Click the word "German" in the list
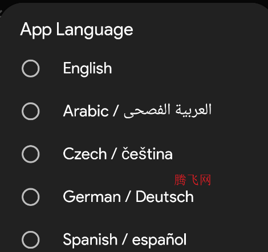This screenshot has width=268, height=252. coord(92,197)
